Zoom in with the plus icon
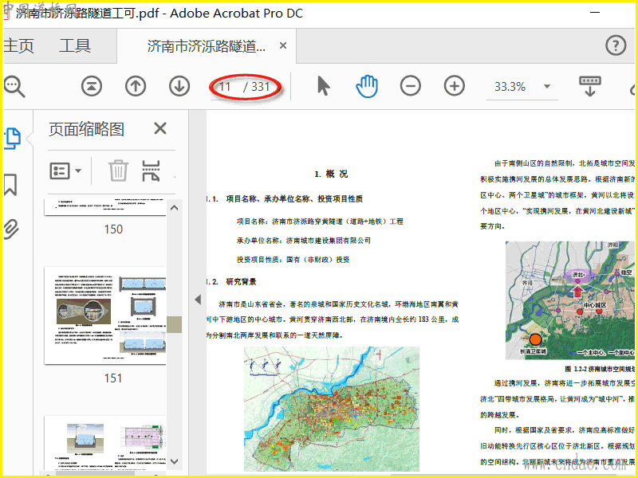638x478 pixels. pyautogui.click(x=455, y=86)
